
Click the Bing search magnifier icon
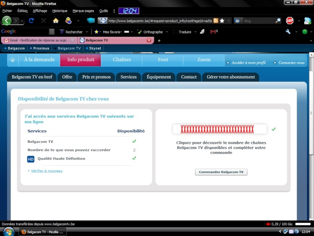[x=278, y=21]
